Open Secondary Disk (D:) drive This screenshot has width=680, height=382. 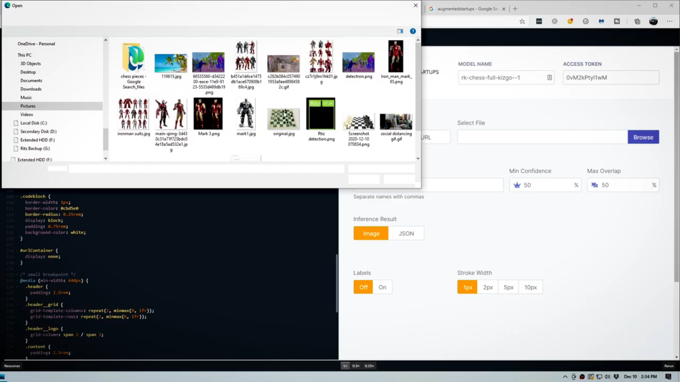click(38, 132)
